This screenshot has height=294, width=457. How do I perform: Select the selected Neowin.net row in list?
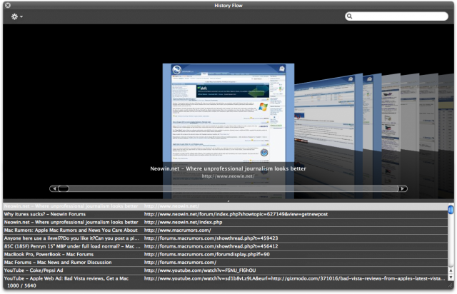[x=226, y=206]
